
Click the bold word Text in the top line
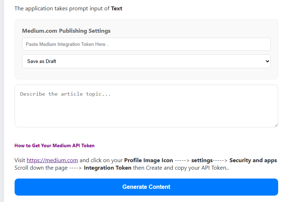[116, 9]
